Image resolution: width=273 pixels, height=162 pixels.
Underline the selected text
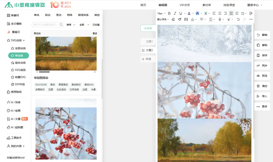click(181, 14)
